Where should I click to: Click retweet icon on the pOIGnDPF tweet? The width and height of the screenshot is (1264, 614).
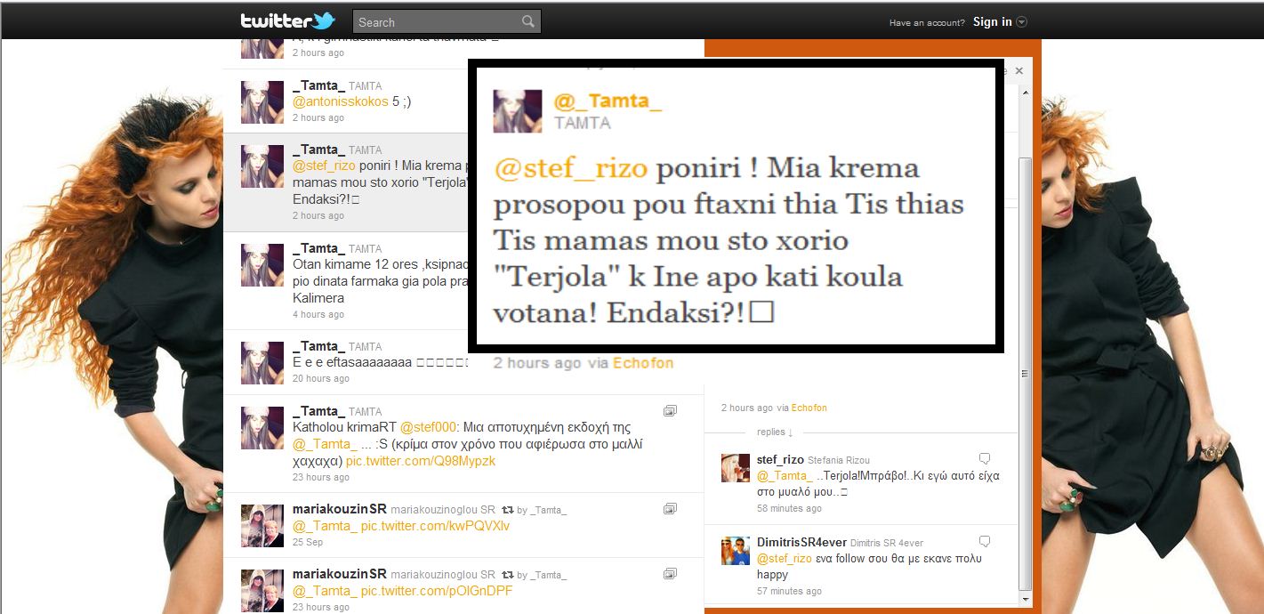508,575
